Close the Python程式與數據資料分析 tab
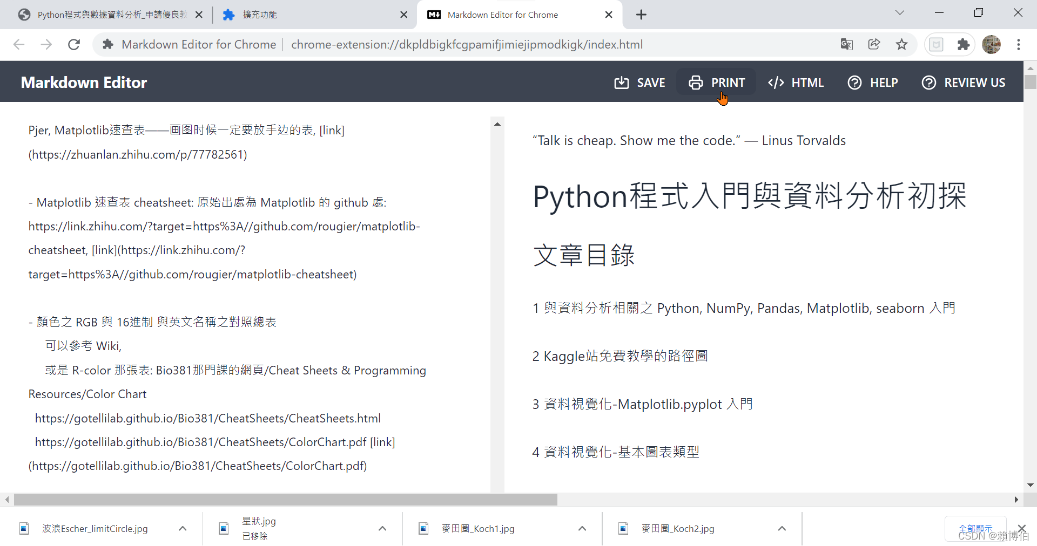The width and height of the screenshot is (1037, 546). (x=199, y=15)
